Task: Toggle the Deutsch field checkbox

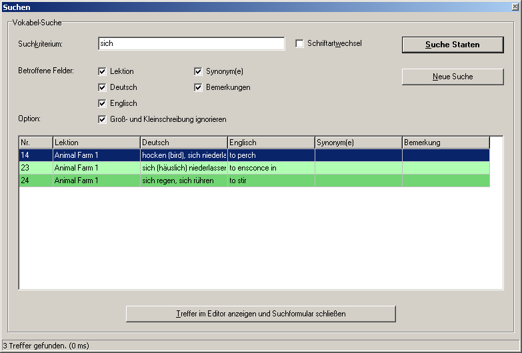Action: 103,87
